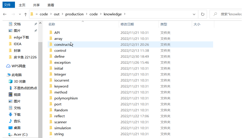Open address bar history dropdown
Image resolution: width=247 pixels, height=138 pixels.
[x=194, y=14]
